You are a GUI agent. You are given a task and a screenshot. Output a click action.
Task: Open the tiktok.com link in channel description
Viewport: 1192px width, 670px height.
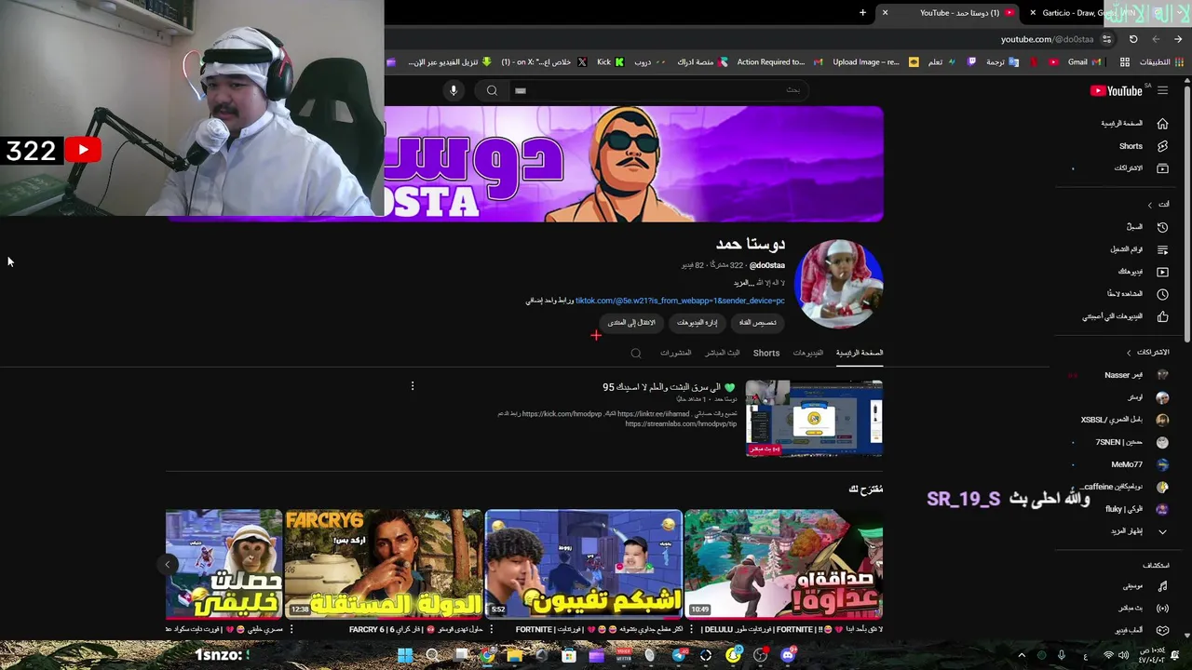point(680,301)
